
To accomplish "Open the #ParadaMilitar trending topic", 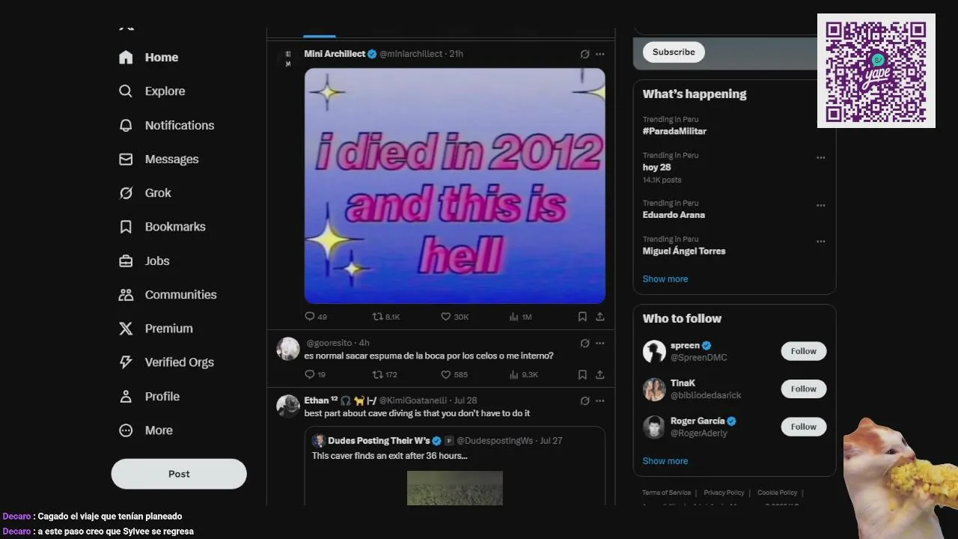I will pos(674,131).
